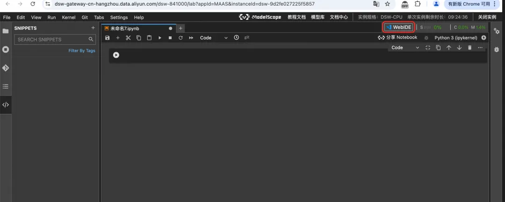Click the ModelScope logo
This screenshot has width=505, height=202.
click(260, 17)
